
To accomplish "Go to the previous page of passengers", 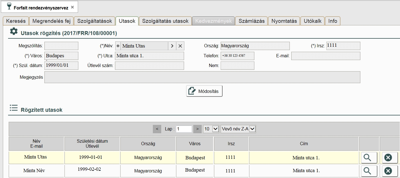I will coord(157,129).
